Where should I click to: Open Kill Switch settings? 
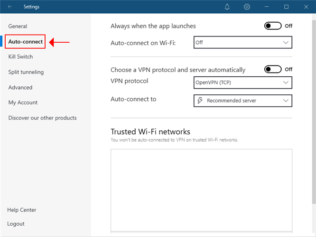pos(20,57)
